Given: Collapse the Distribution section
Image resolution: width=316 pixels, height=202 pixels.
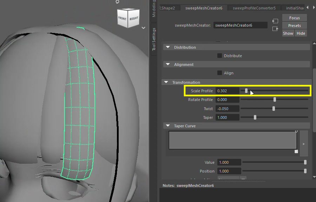Looking at the screenshot, I should [167, 47].
